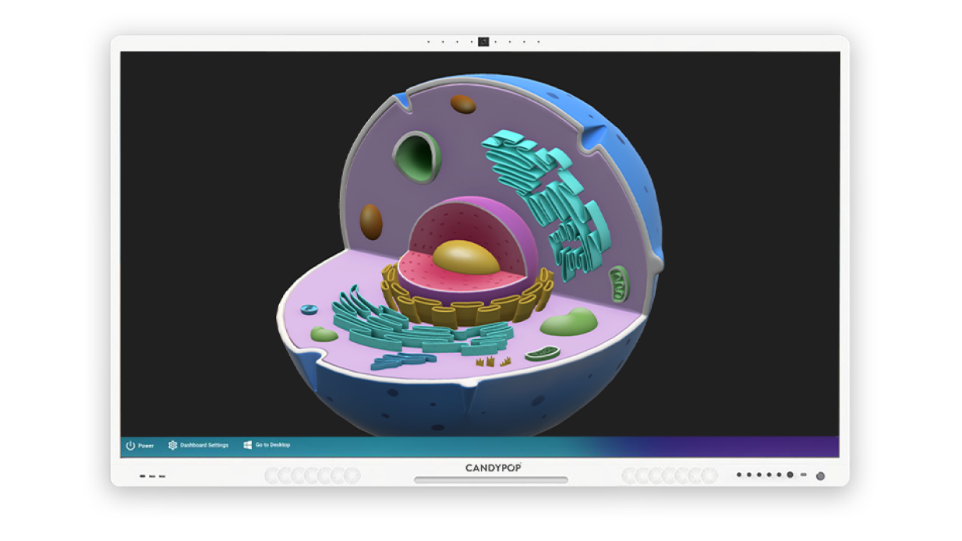Select the small blue disc on left floor
Viewport: 962px width, 541px height.
[x=309, y=309]
